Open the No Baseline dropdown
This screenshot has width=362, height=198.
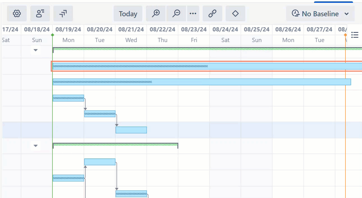[320, 13]
